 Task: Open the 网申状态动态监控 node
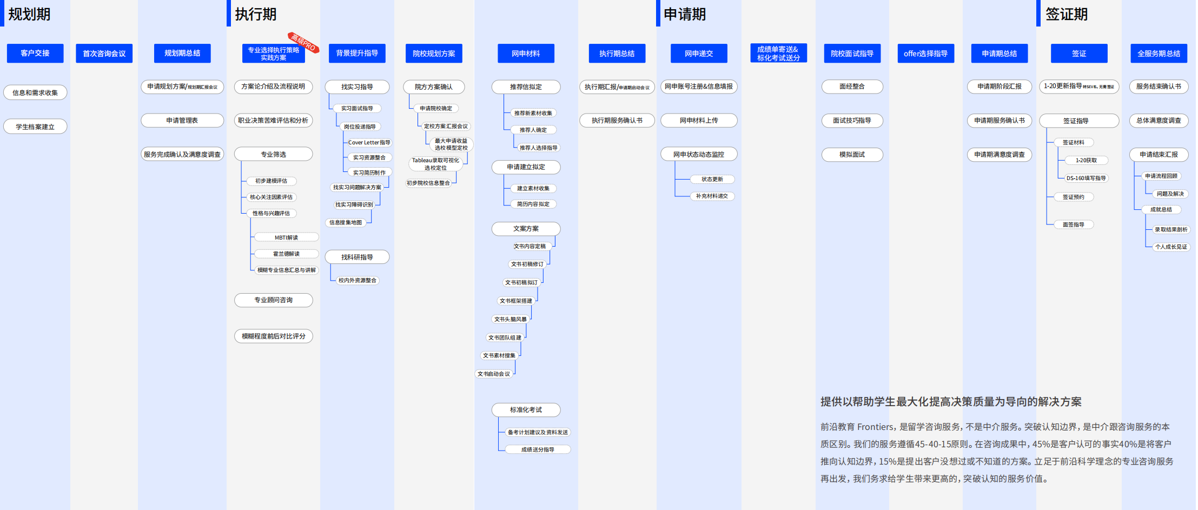pyautogui.click(x=699, y=155)
